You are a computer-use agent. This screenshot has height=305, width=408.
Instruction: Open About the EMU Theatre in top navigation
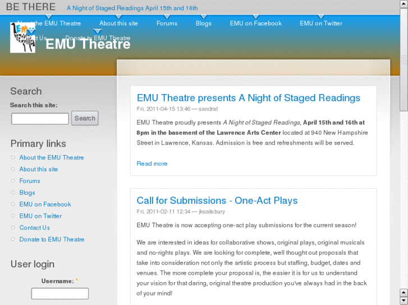(49, 24)
